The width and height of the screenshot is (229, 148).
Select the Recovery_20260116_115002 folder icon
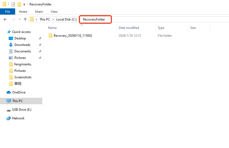pos(50,35)
